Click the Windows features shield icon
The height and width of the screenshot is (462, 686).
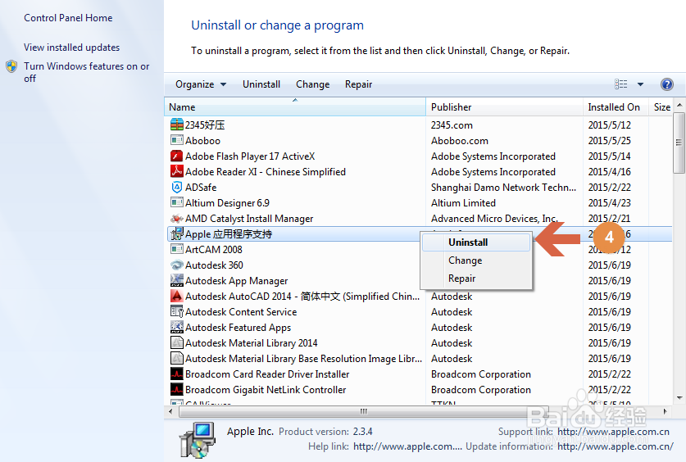pyautogui.click(x=11, y=66)
